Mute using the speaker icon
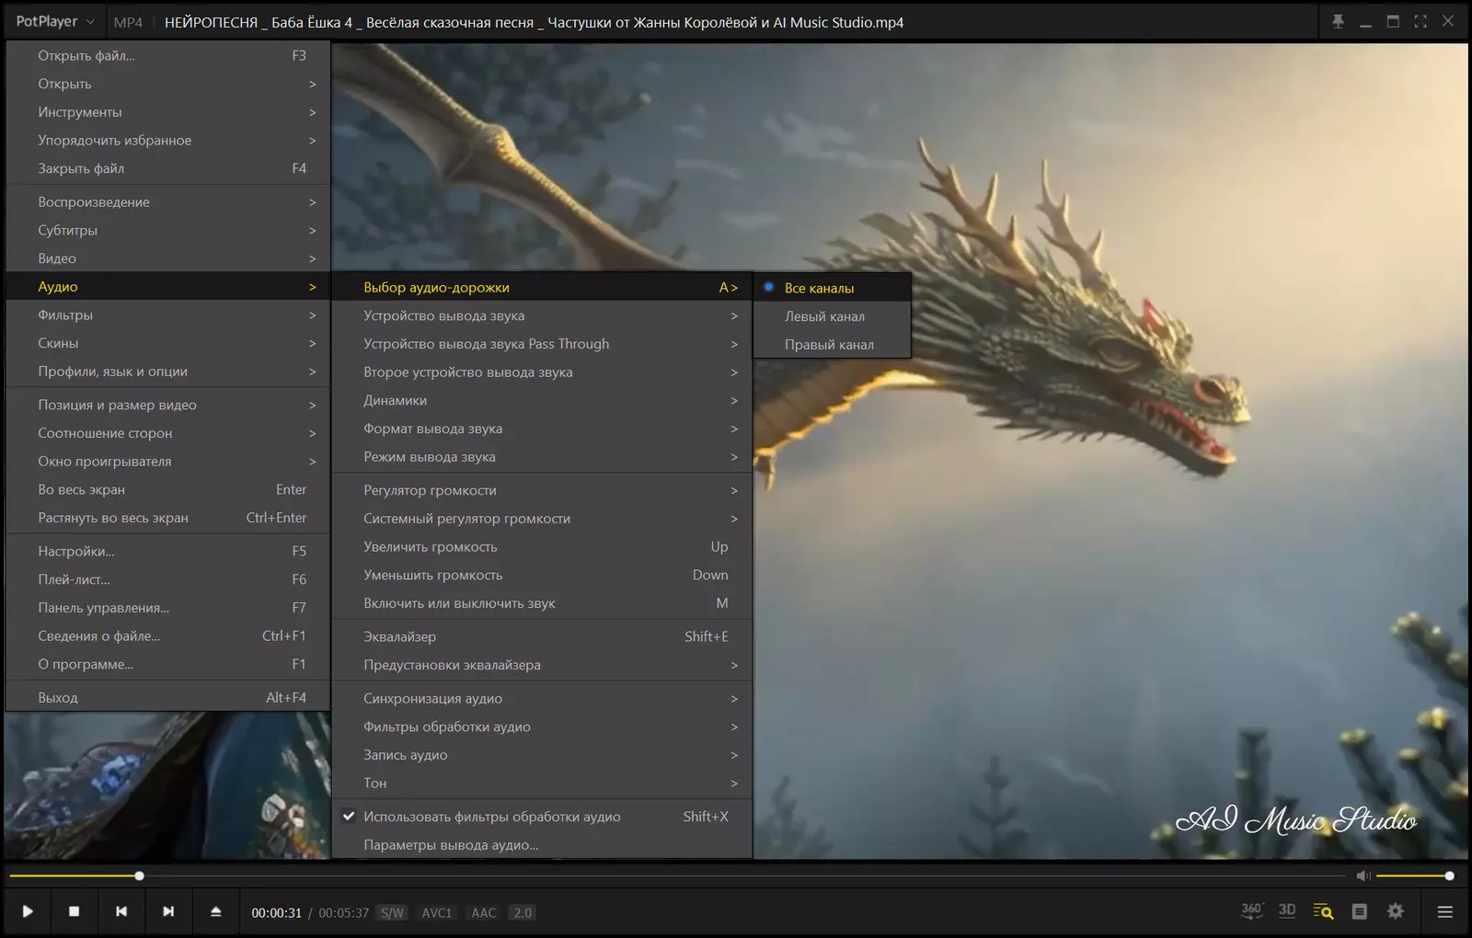 (x=1363, y=875)
